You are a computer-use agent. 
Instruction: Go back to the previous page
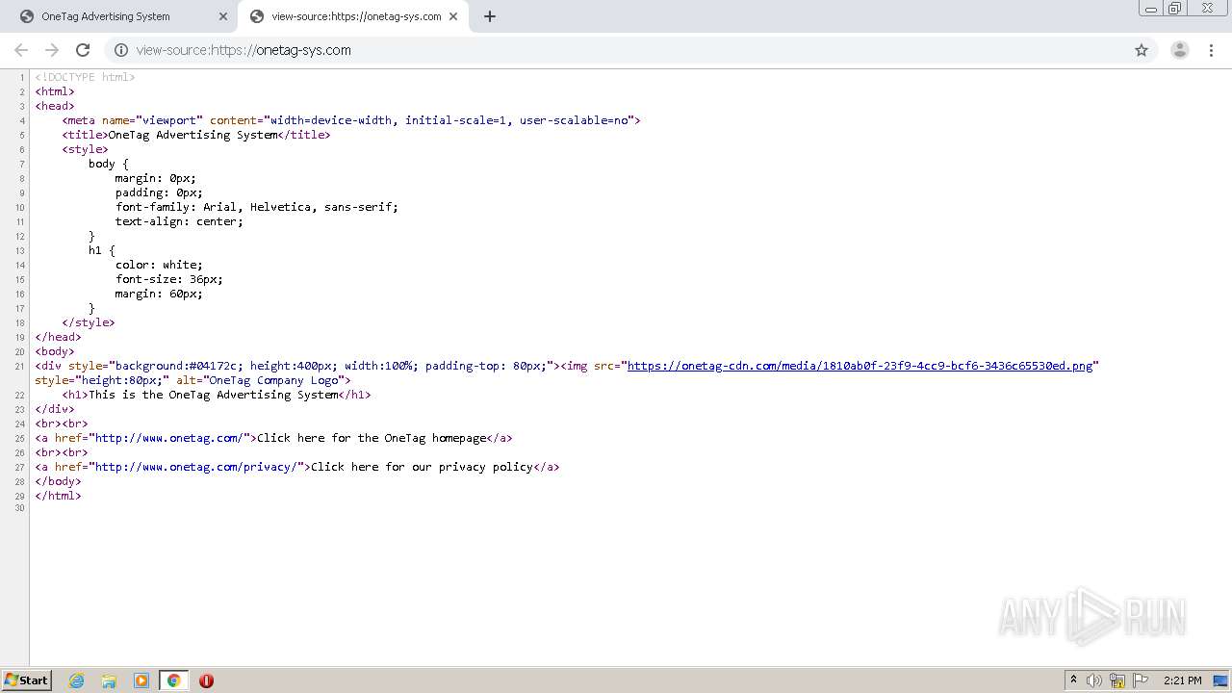point(21,50)
